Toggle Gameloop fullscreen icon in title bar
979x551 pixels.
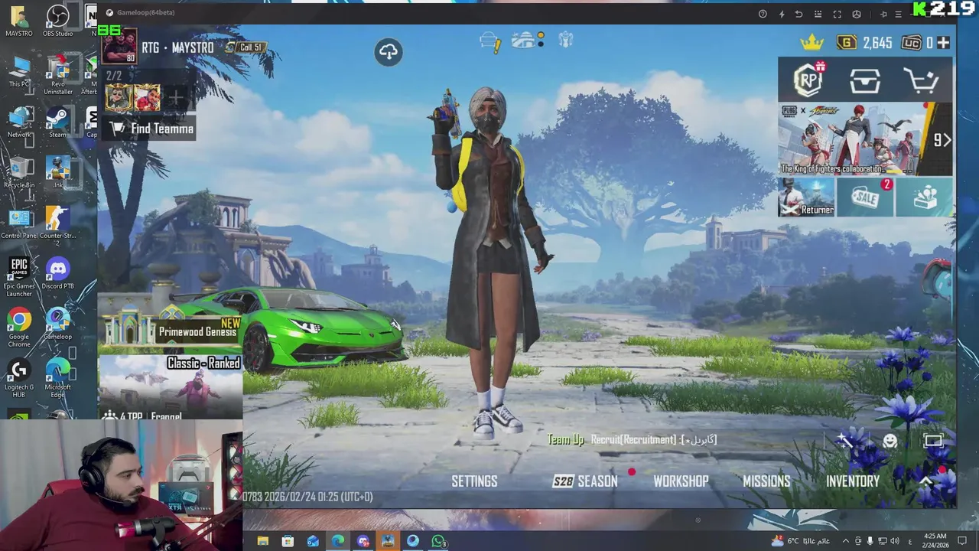click(x=837, y=14)
